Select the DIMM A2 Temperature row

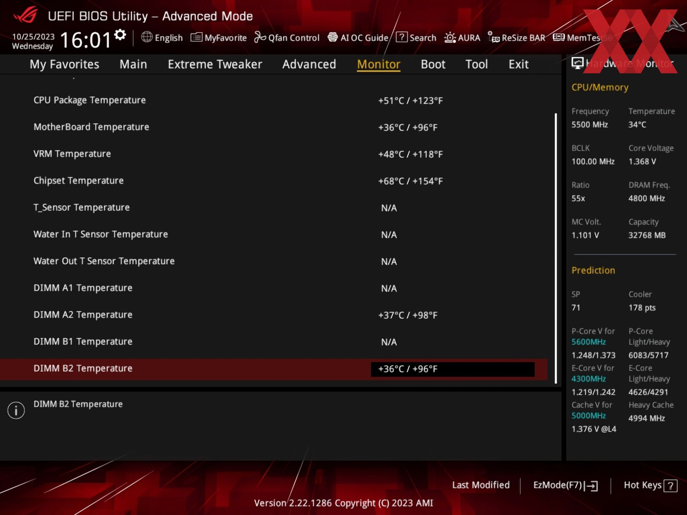point(274,315)
